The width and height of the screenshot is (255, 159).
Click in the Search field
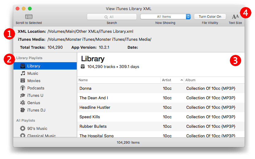pos(112,17)
